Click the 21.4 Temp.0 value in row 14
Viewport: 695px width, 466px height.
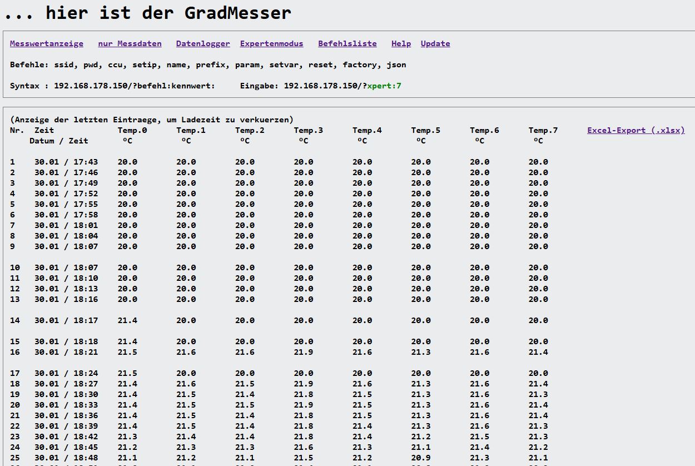(x=127, y=320)
